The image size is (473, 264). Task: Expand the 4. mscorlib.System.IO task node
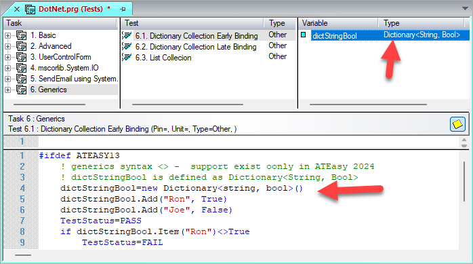pyautogui.click(x=8, y=69)
